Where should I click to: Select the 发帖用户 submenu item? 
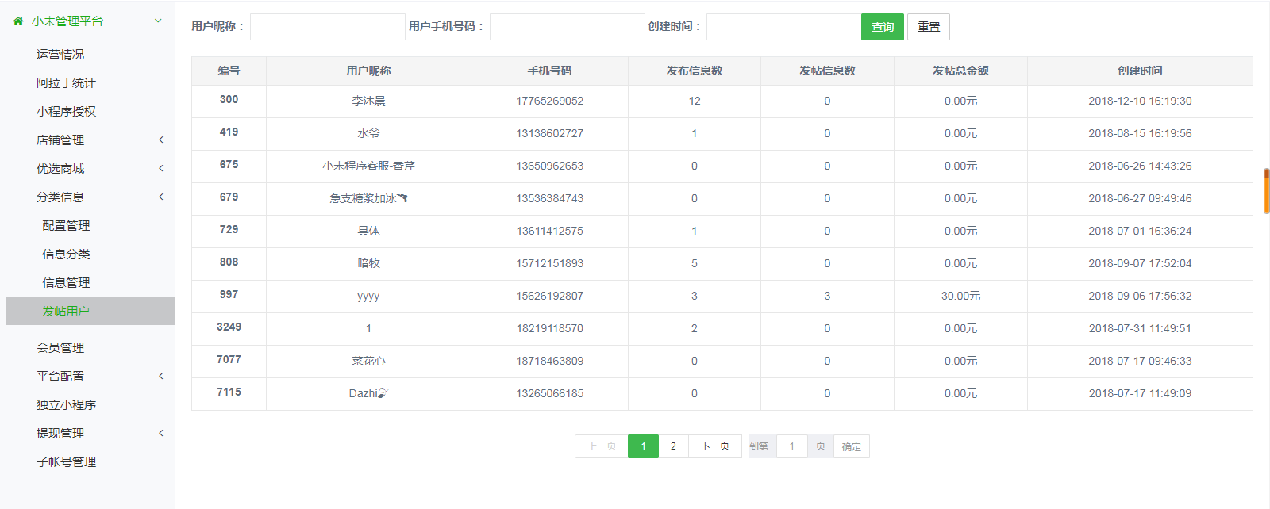click(x=66, y=312)
